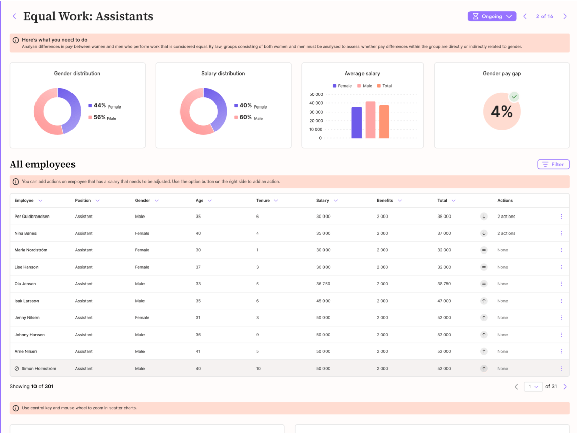Click up-arrow status icon for Isak Larsson
The width and height of the screenshot is (577, 433).
484,301
